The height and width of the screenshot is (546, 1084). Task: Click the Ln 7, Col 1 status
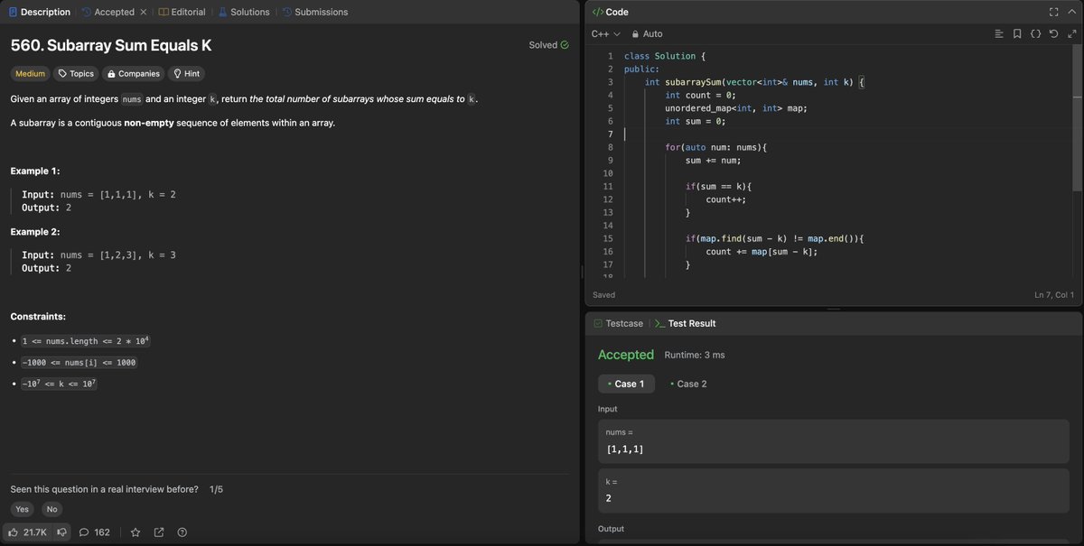click(x=1054, y=295)
